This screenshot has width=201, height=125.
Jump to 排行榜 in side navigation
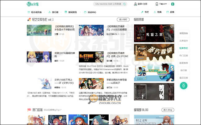(184, 70)
